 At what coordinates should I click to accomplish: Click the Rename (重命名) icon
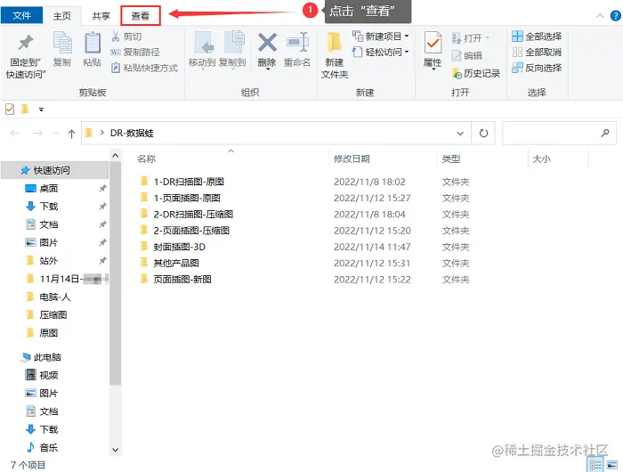297,42
